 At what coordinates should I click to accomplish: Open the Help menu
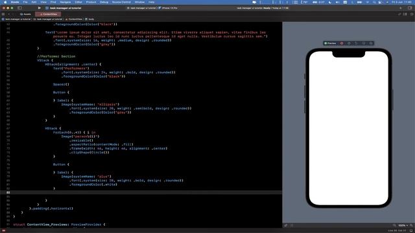(x=151, y=2)
